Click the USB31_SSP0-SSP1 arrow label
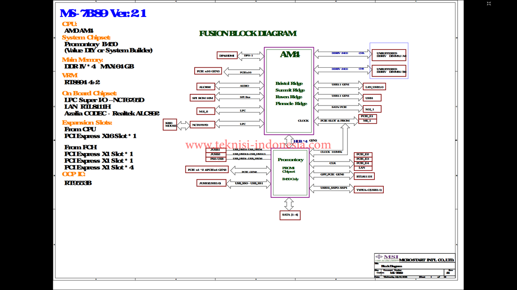This screenshot has width=517, height=290. click(334, 188)
